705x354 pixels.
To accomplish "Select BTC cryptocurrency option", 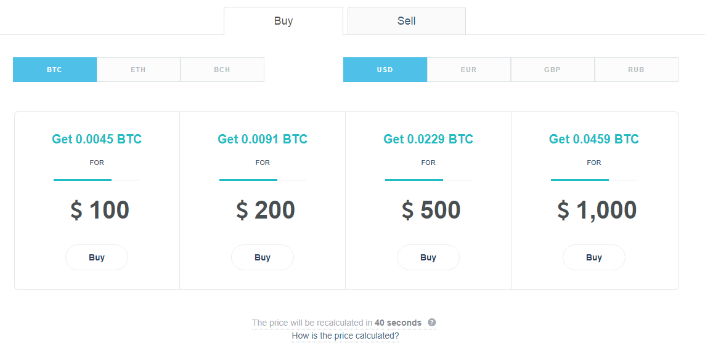I will [55, 70].
